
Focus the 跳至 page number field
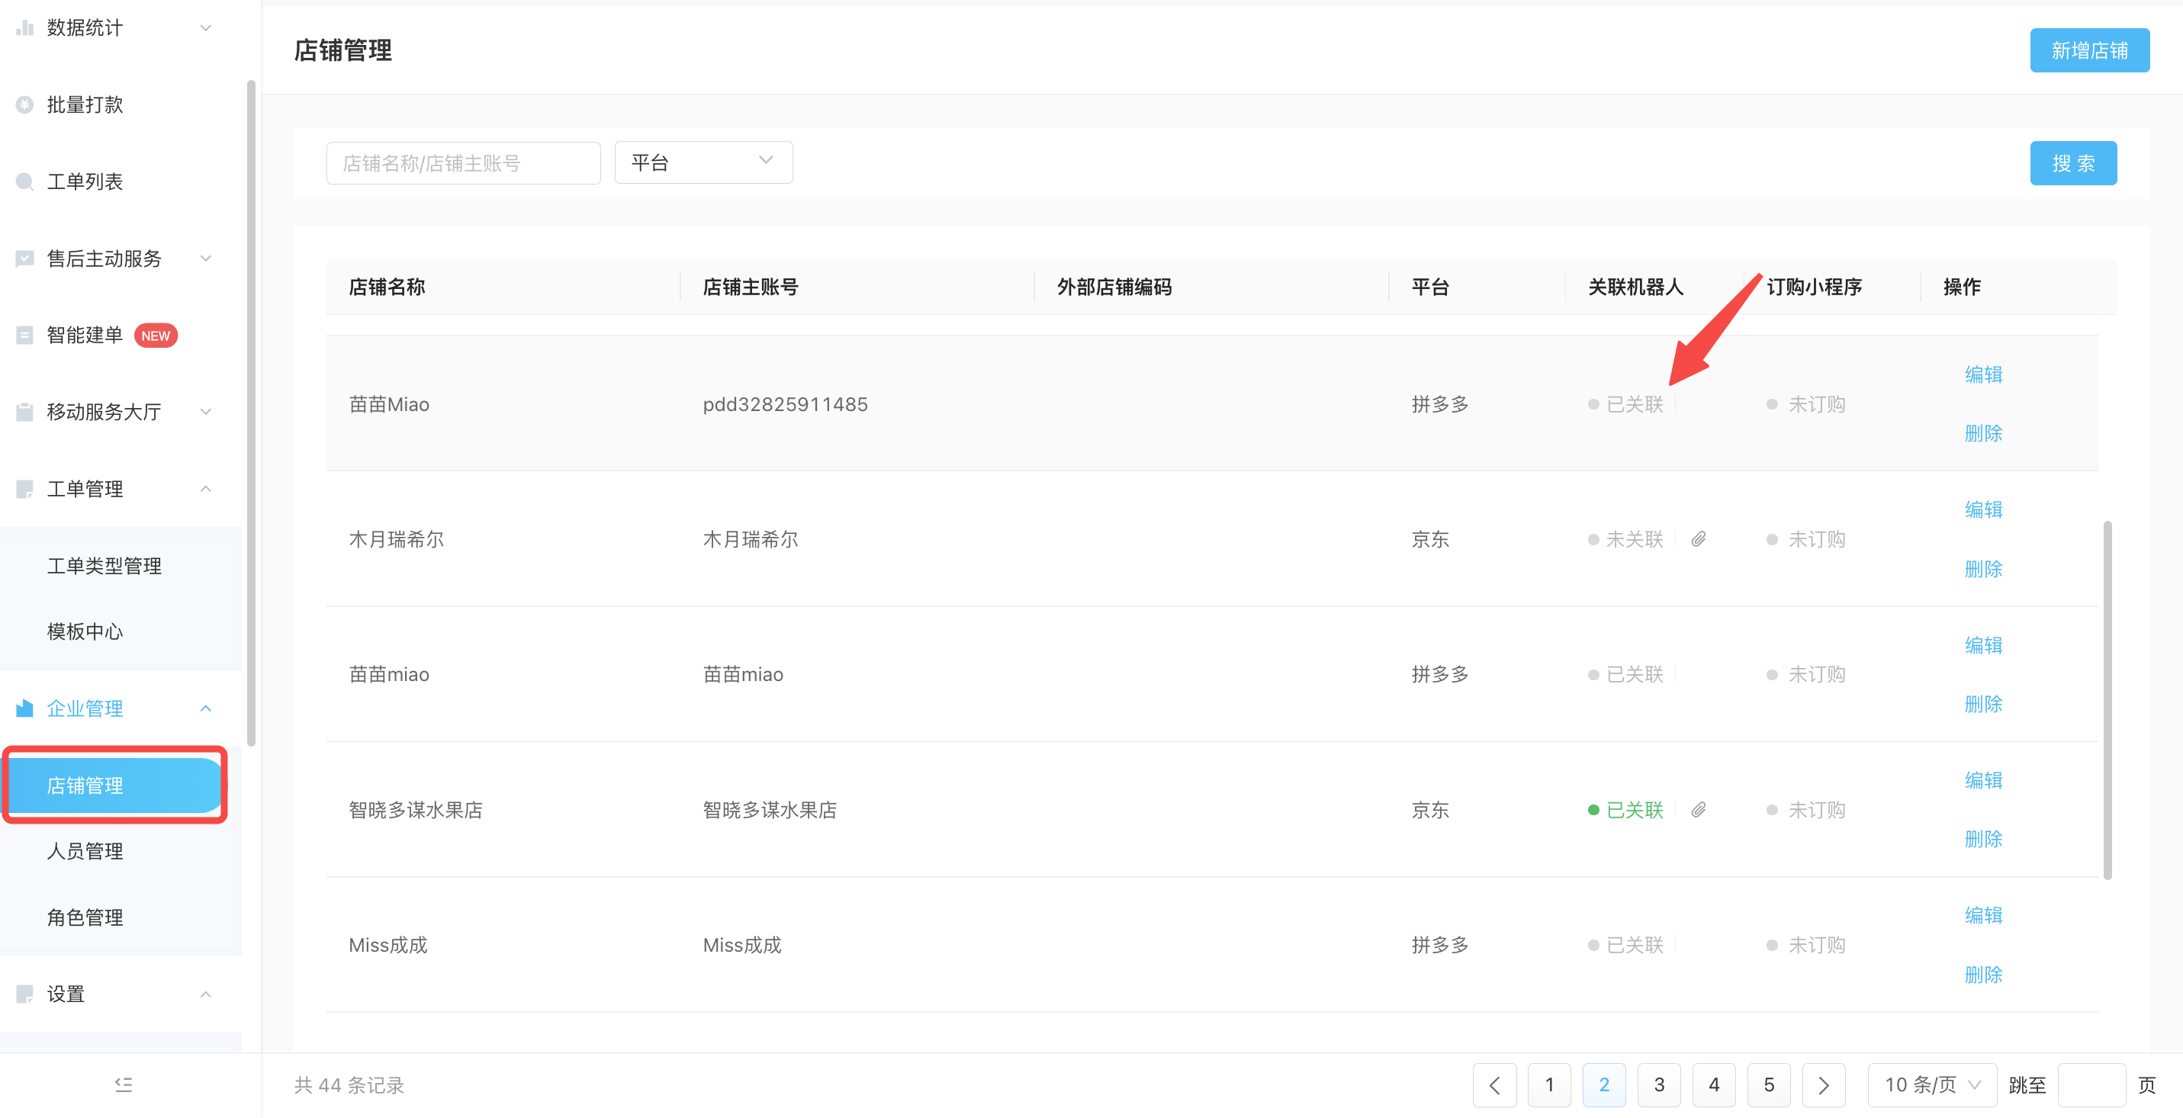pos(2091,1085)
